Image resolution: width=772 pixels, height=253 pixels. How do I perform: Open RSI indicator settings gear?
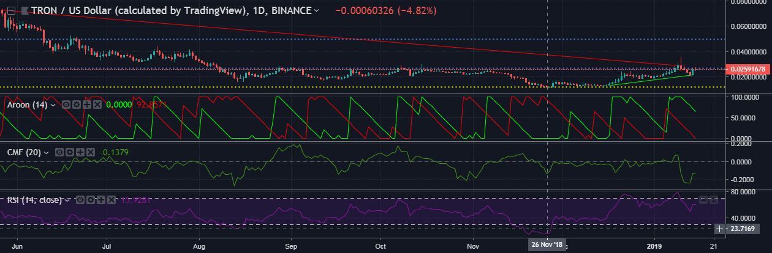point(91,199)
